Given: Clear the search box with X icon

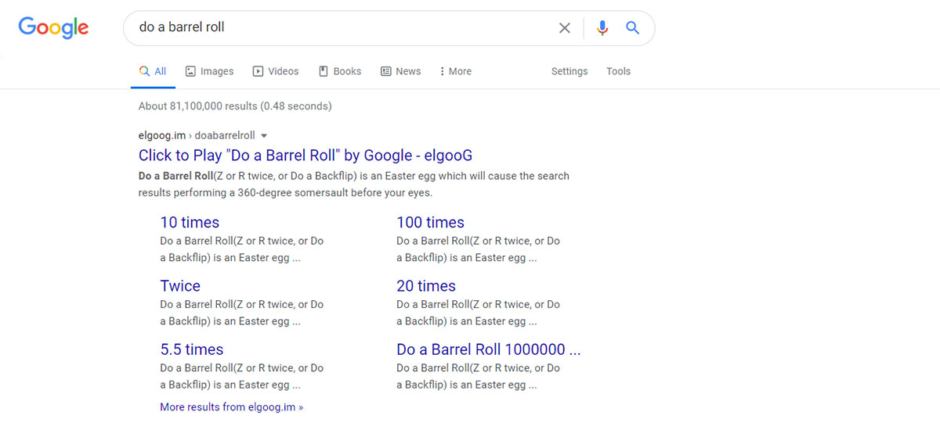Looking at the screenshot, I should click(x=564, y=28).
